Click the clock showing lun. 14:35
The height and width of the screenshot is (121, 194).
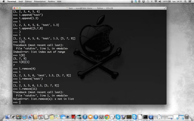click(177, 2)
